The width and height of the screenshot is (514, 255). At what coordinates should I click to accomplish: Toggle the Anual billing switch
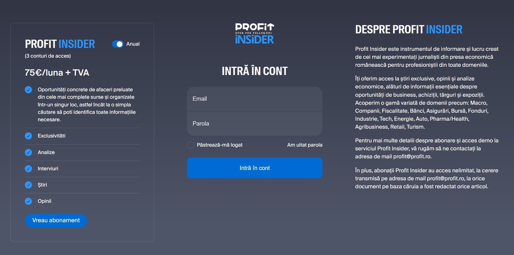[118, 44]
